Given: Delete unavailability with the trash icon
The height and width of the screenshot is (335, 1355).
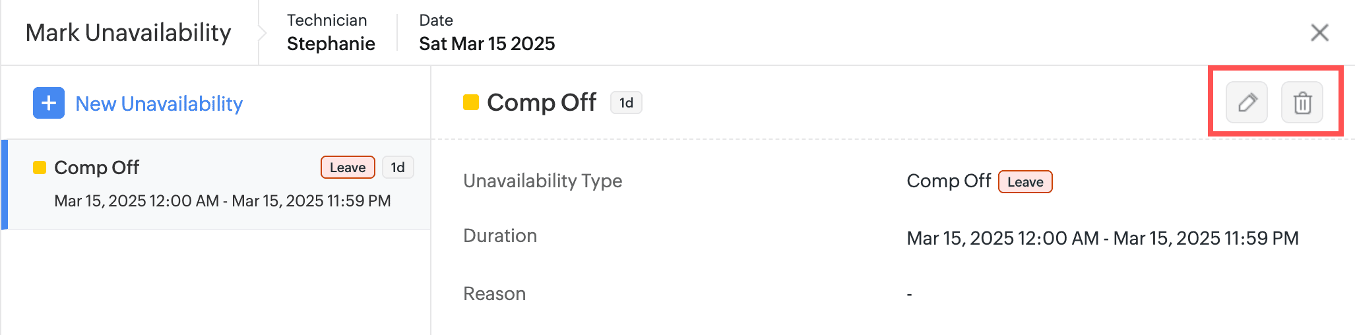Looking at the screenshot, I should pos(1302,103).
